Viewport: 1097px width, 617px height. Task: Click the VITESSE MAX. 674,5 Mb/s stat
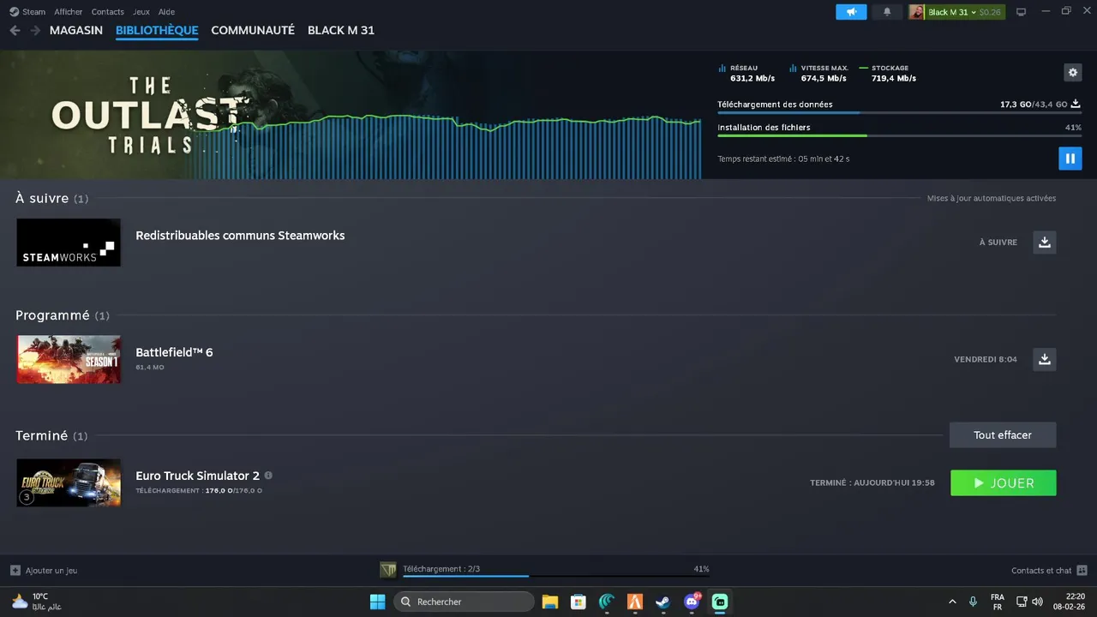[x=819, y=73]
